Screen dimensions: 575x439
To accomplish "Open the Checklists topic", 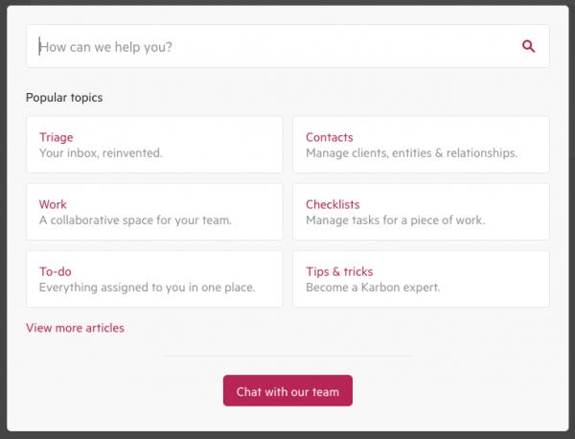I will click(333, 204).
